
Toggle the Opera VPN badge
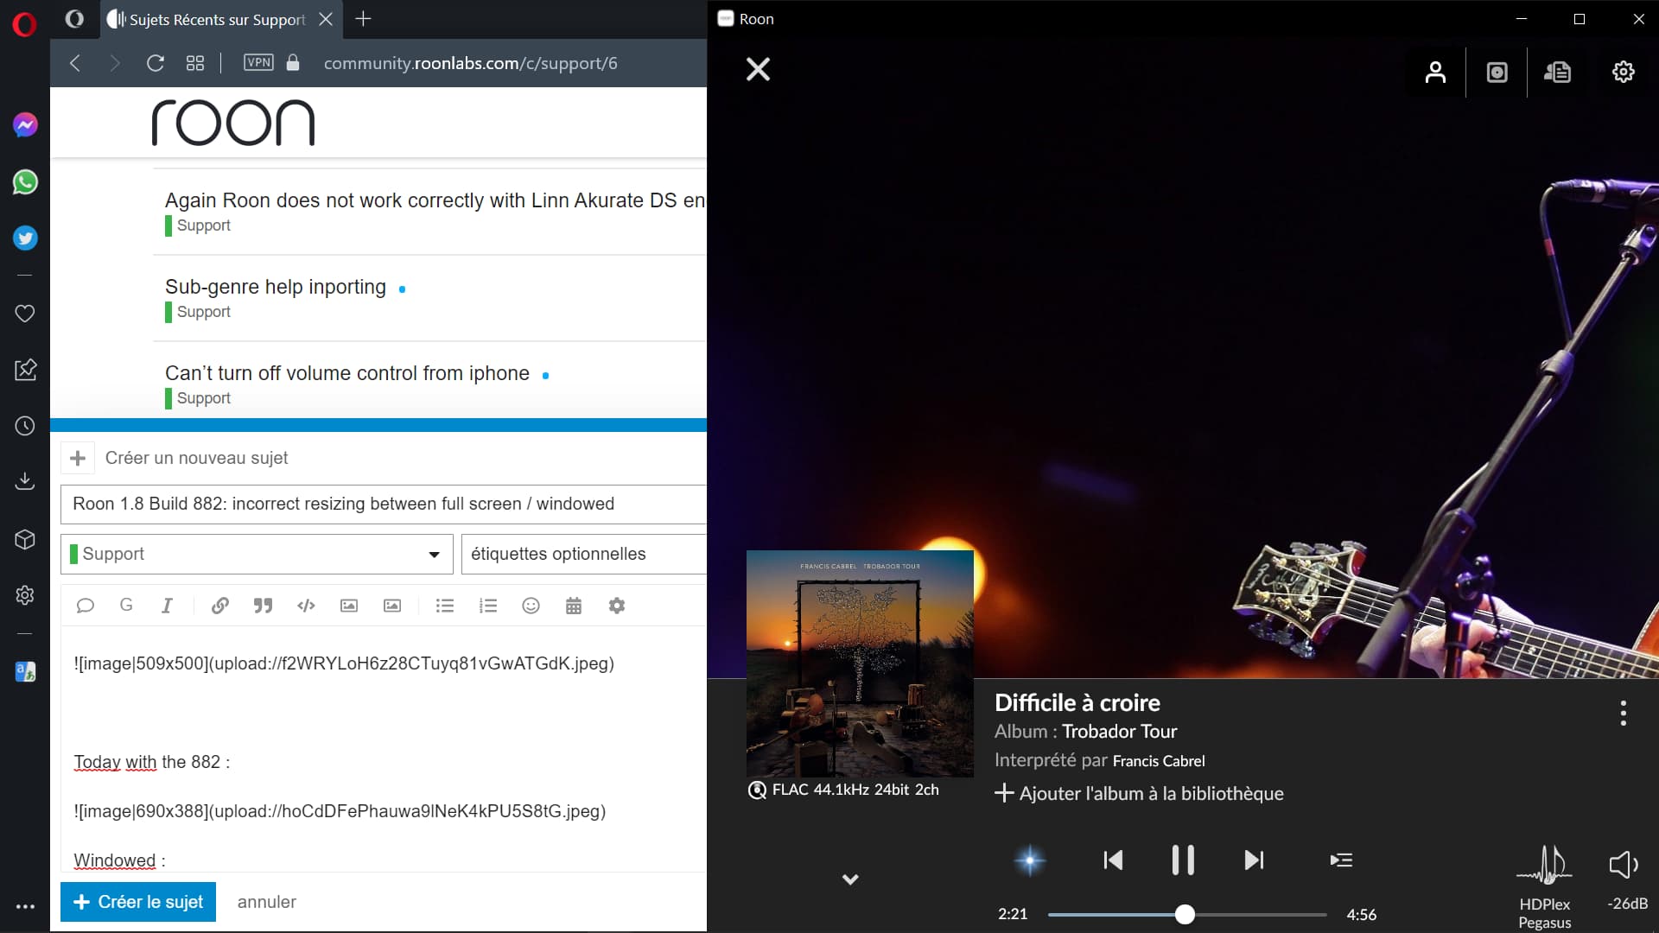[x=258, y=62]
